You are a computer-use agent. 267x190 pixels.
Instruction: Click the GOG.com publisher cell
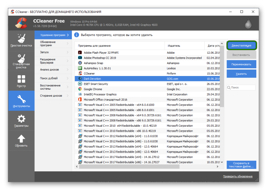tap(173, 79)
